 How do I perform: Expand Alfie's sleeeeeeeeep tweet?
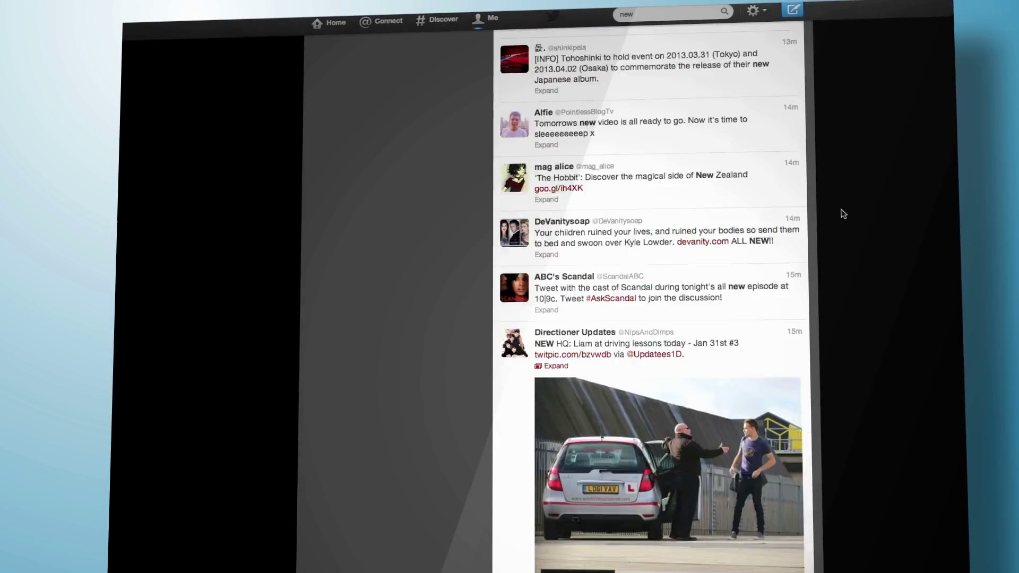pyautogui.click(x=546, y=144)
